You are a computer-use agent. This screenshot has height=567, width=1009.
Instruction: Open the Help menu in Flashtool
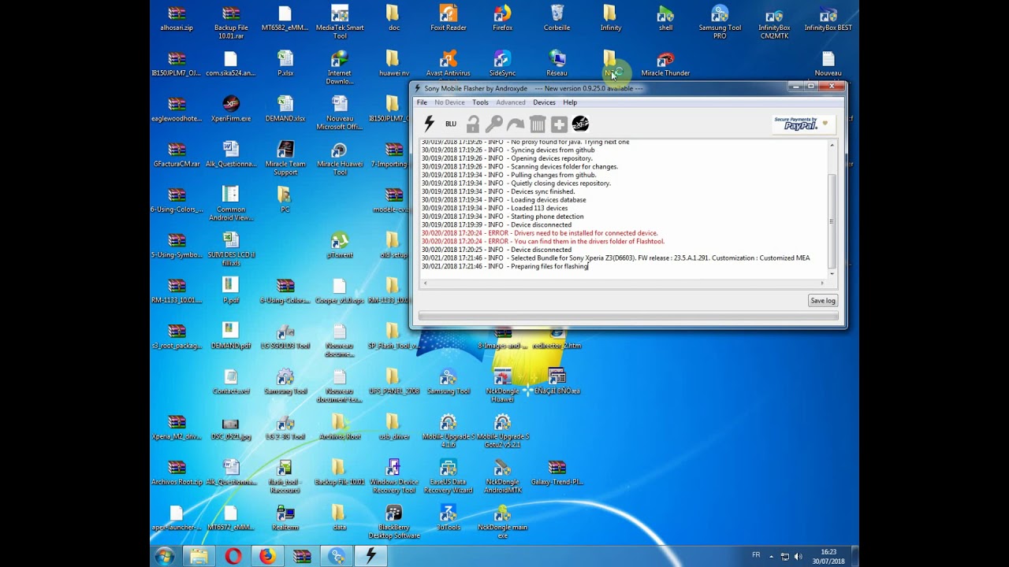(570, 102)
